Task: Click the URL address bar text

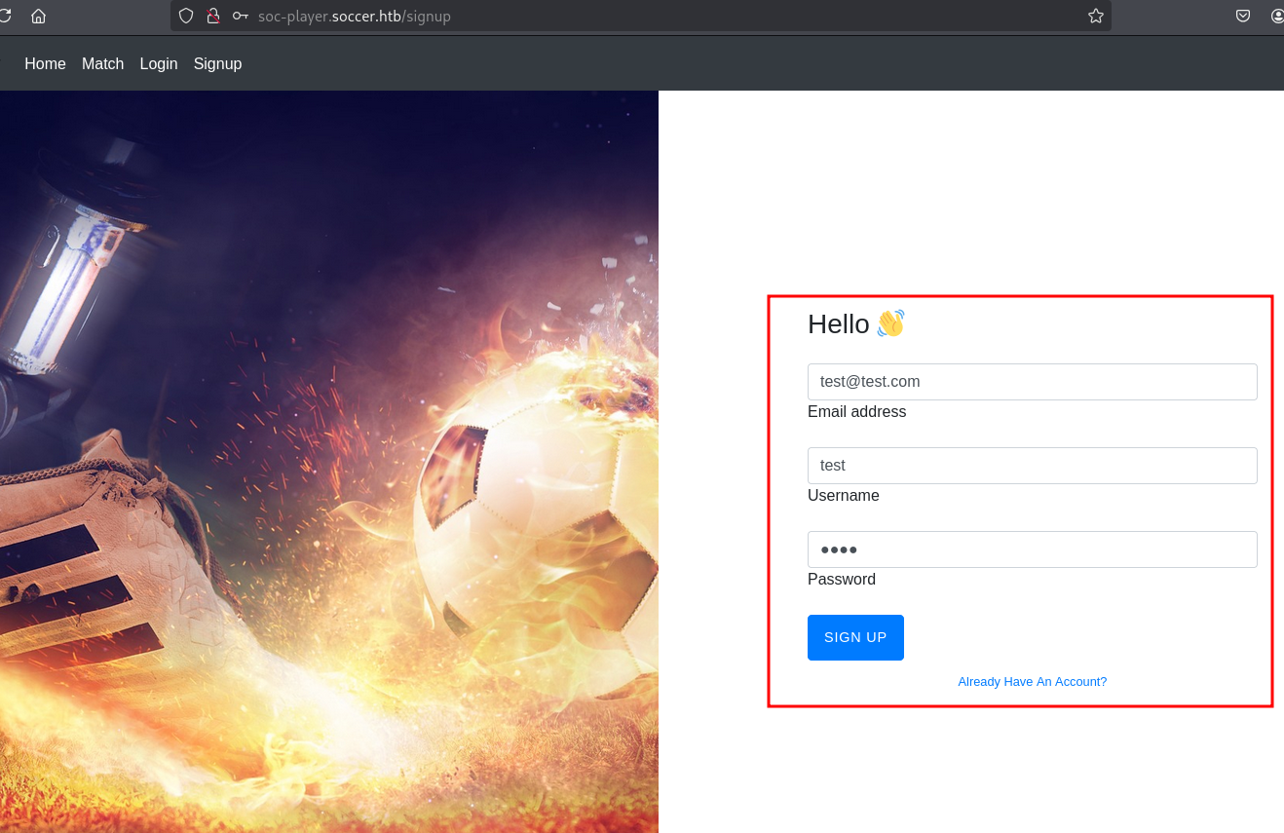Action: (x=355, y=17)
